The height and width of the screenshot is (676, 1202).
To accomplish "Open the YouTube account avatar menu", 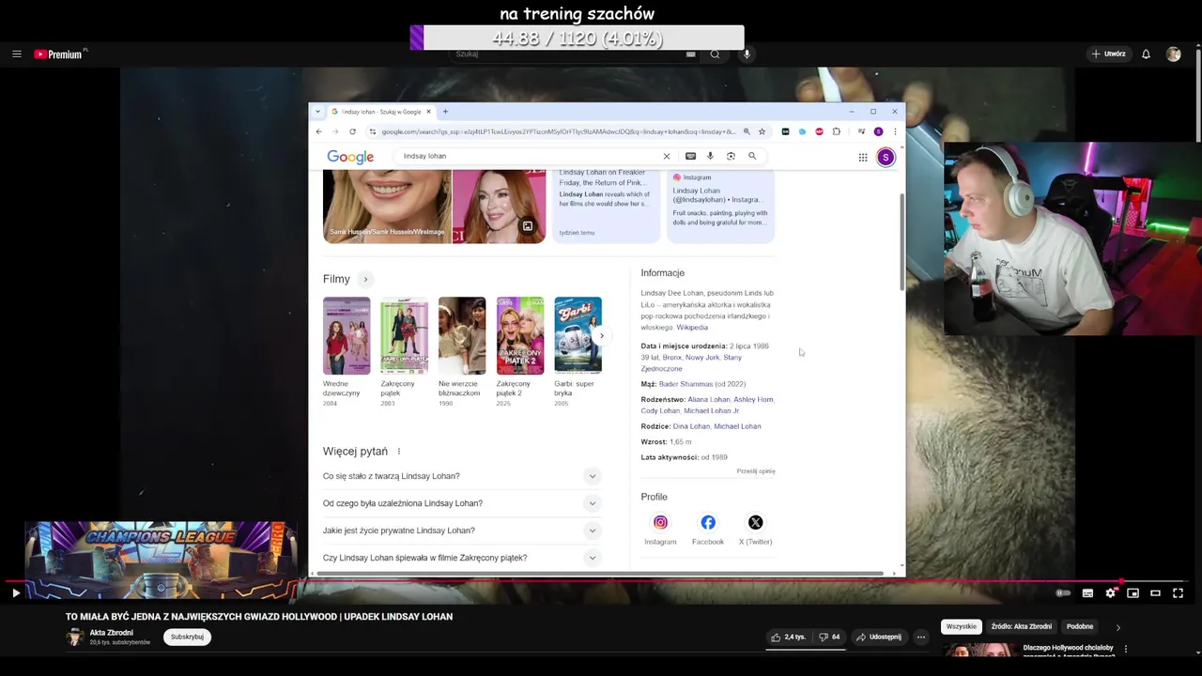I will [1173, 54].
